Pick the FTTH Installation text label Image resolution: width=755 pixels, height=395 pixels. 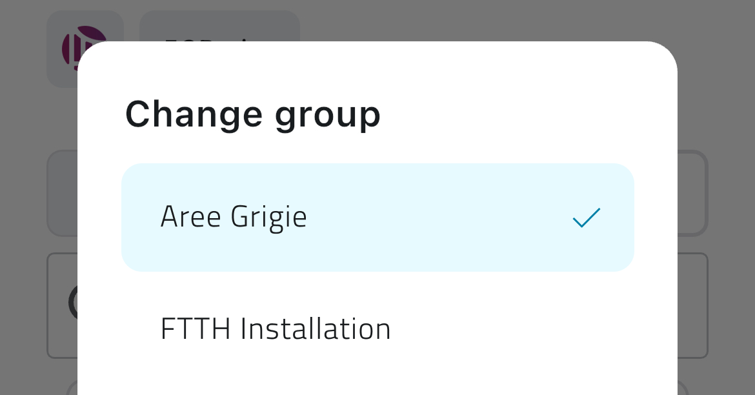(276, 329)
